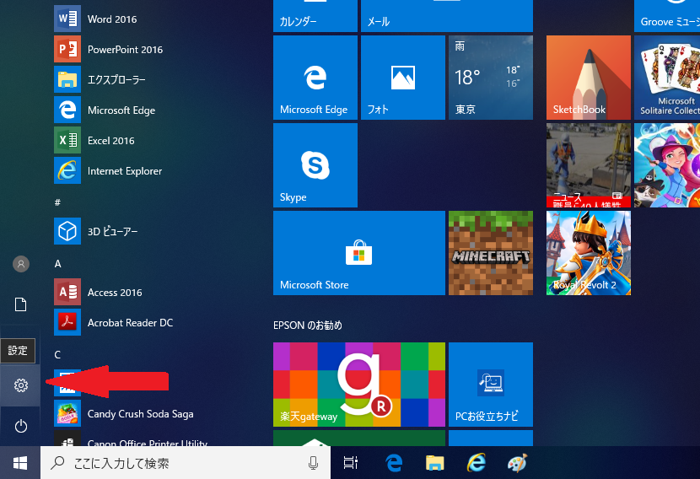Image resolution: width=700 pixels, height=479 pixels.
Task: Open the PCお役立ちナビ tile
Action: [x=491, y=385]
